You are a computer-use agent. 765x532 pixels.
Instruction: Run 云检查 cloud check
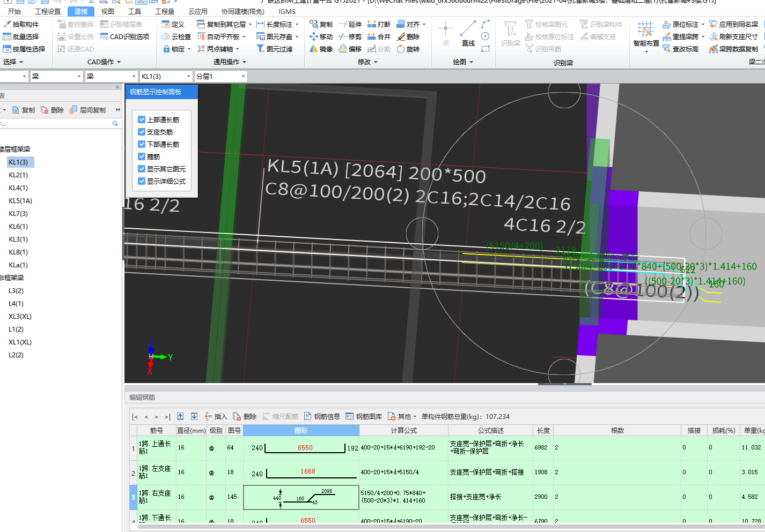click(176, 36)
